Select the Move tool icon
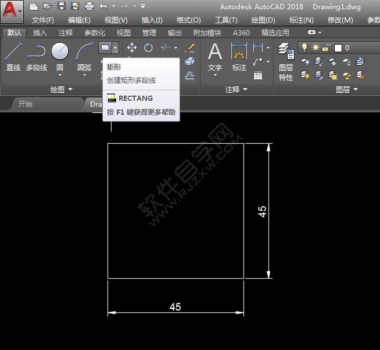The image size is (380, 350). (x=132, y=48)
